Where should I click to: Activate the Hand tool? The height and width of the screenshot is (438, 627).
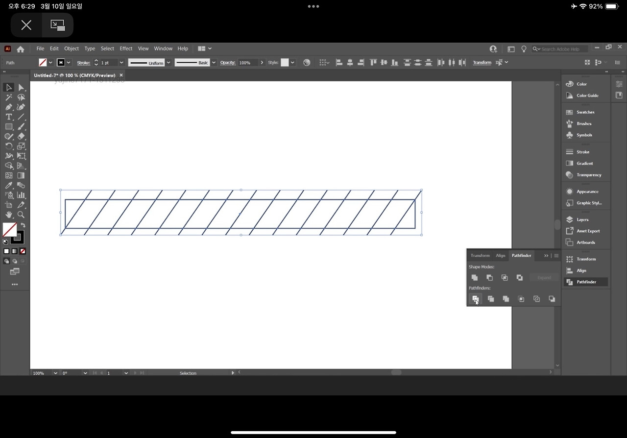coord(9,215)
